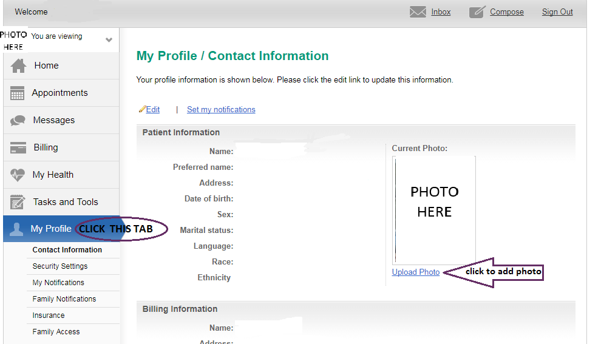The width and height of the screenshot is (601, 344).
Task: Click the current profile photo thumbnail
Action: [x=434, y=209]
